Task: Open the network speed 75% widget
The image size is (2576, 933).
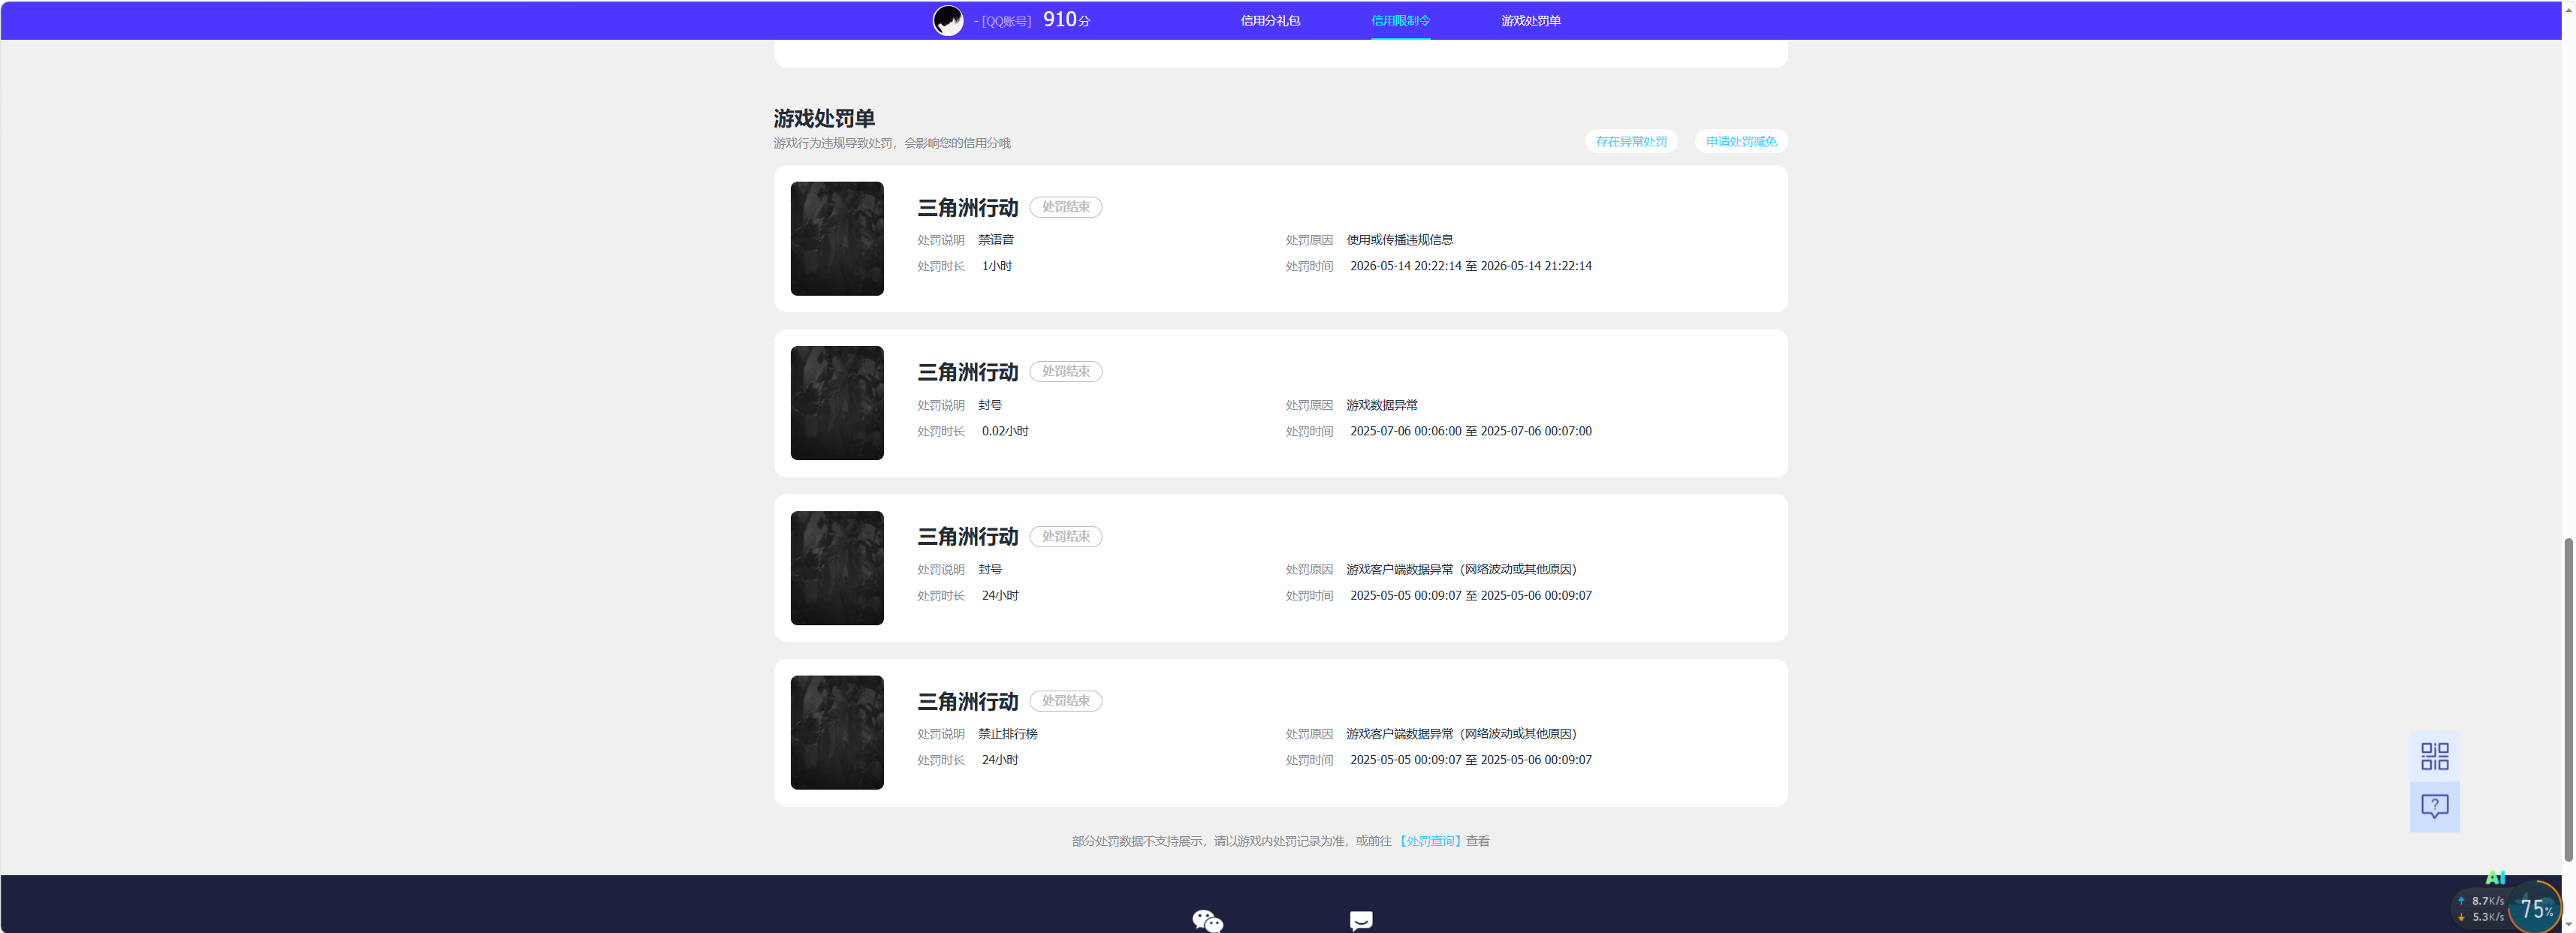Action: (x=2535, y=908)
